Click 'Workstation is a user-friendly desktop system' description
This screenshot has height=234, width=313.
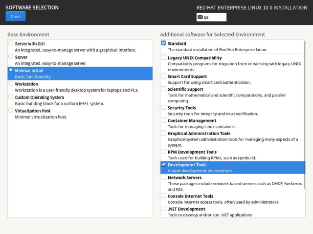click(77, 90)
